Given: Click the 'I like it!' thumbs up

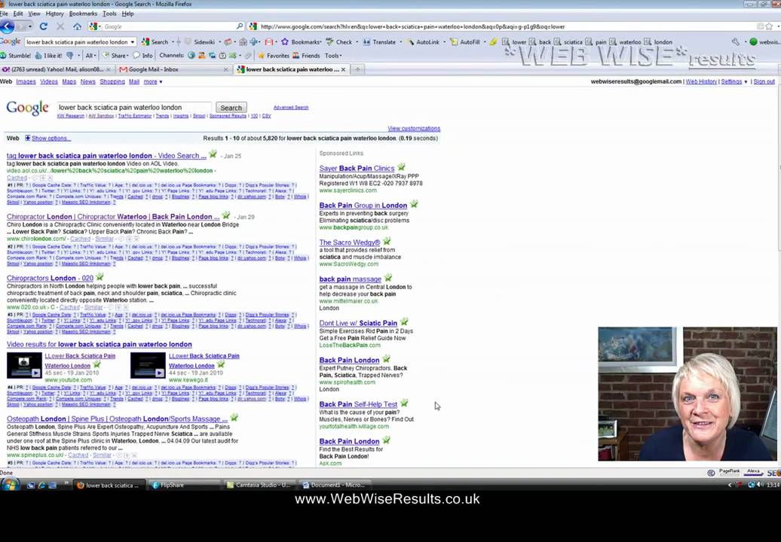Looking at the screenshot, I should pos(48,56).
